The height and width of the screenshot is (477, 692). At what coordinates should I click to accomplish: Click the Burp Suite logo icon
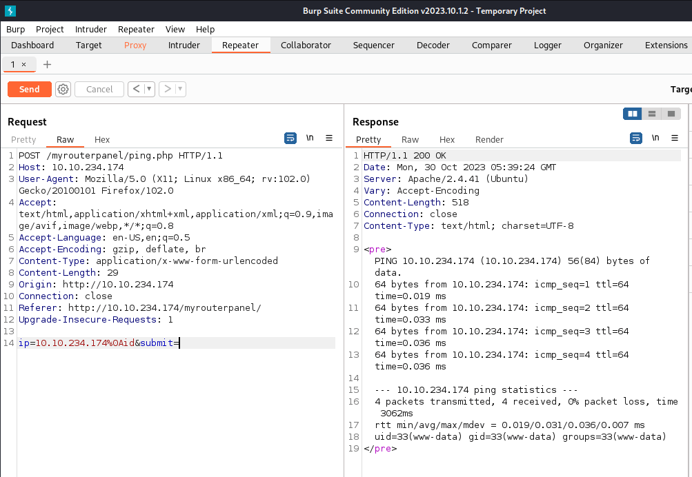(x=11, y=10)
